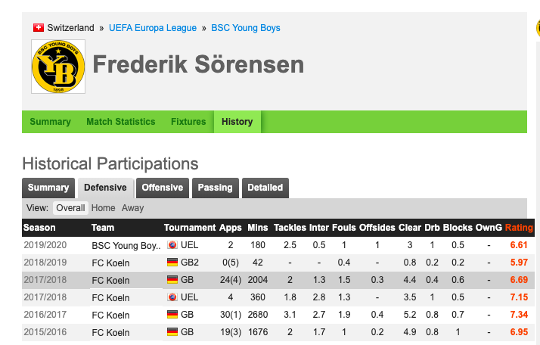The width and height of the screenshot is (540, 345).
Task: Click the German flag in the 2016/2017 row
Action: point(172,315)
